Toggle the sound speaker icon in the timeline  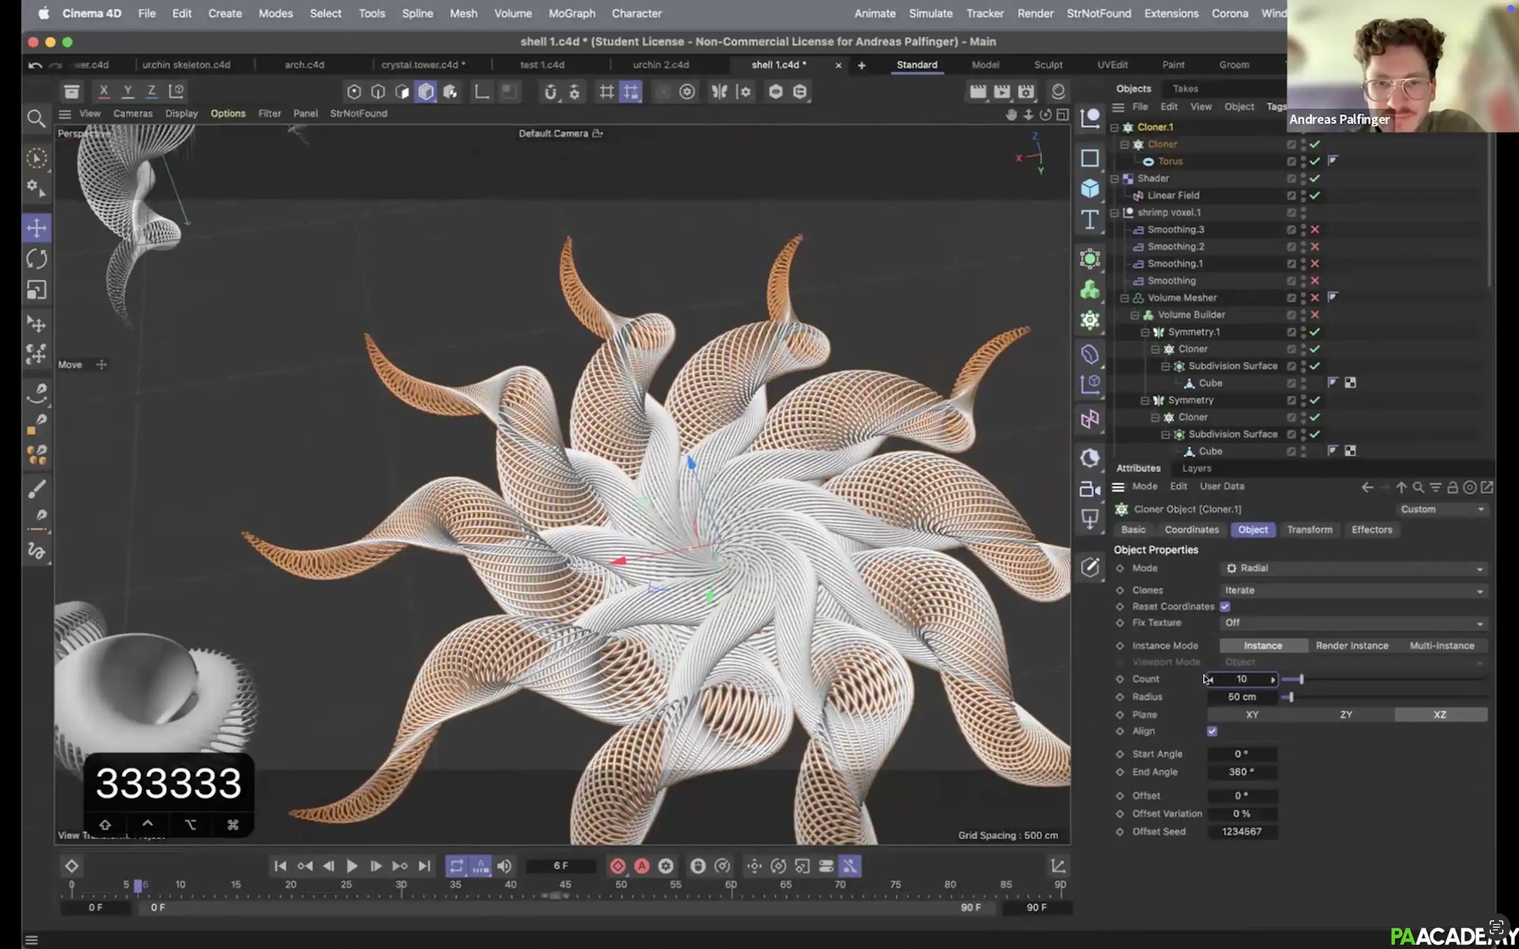505,866
